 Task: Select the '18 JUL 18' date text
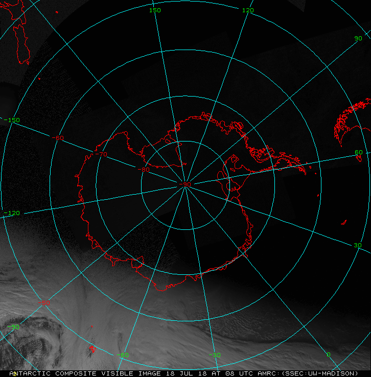click(x=187, y=373)
